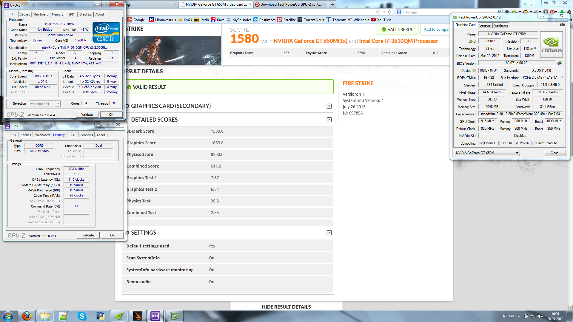Open the Python app in the taskbar
Image resolution: width=573 pixels, height=322 pixels.
point(101,316)
